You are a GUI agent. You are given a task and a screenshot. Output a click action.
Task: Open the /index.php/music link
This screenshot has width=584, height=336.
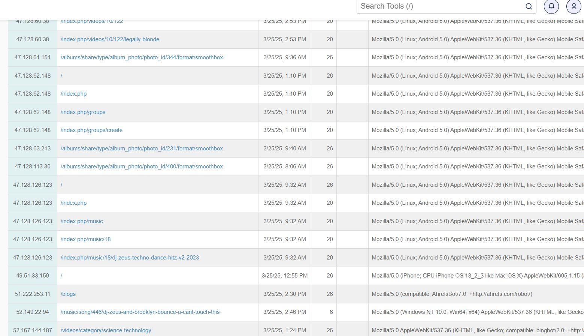[x=82, y=221]
